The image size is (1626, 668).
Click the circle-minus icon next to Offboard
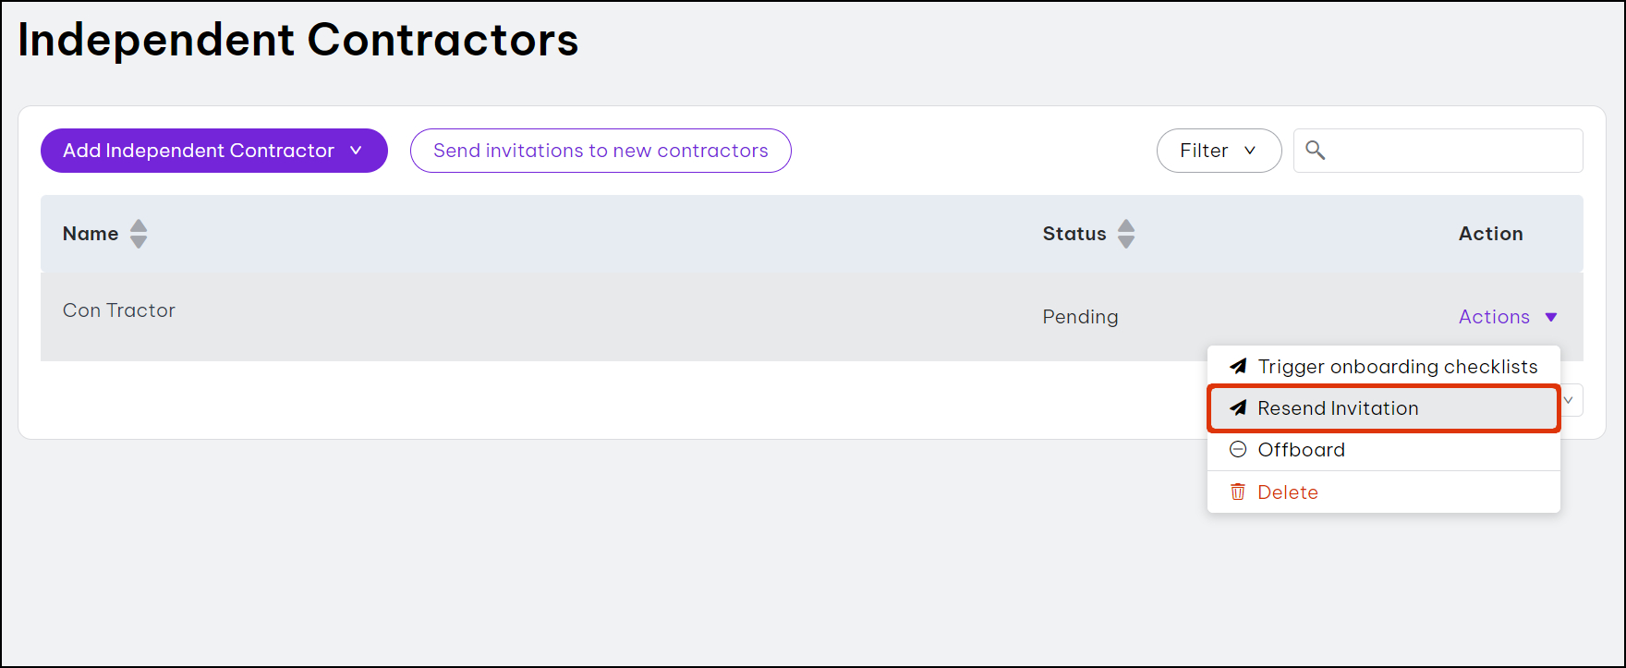(1238, 450)
